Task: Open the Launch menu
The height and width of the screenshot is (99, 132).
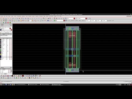Action: [2, 16]
